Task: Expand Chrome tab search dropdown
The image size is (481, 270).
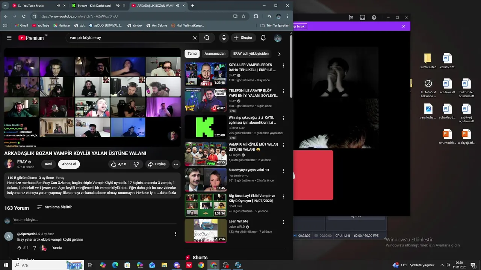Action: coord(5,6)
